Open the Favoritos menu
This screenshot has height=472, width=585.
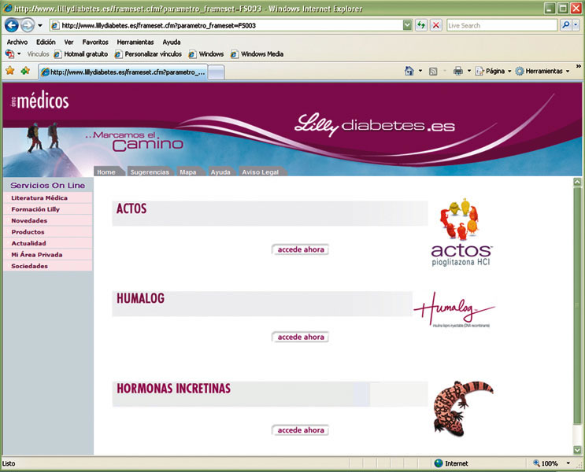95,42
